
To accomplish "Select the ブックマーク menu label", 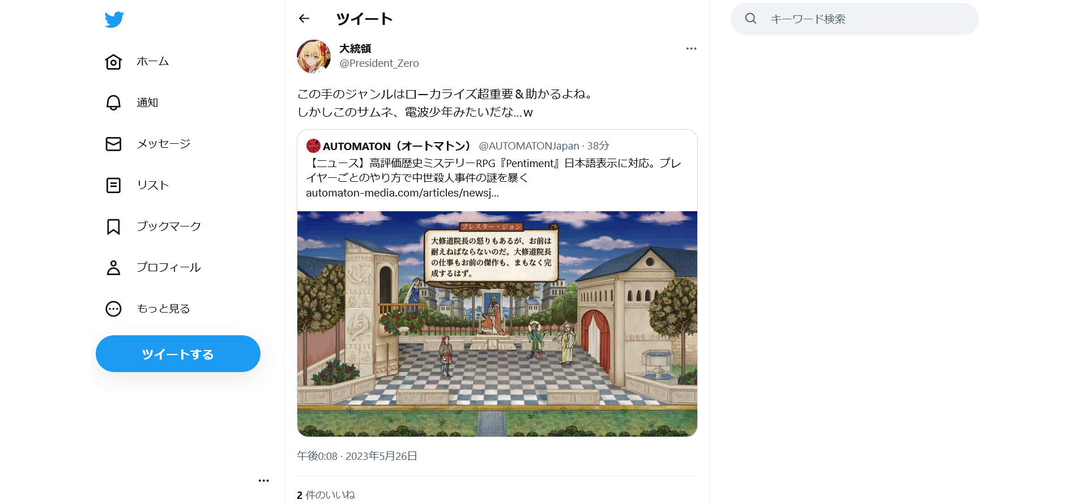I will (x=169, y=226).
